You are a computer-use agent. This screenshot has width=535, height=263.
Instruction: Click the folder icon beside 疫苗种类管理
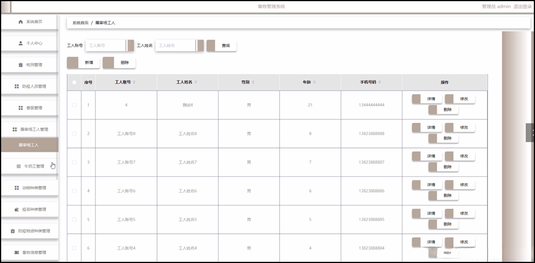tap(16, 209)
